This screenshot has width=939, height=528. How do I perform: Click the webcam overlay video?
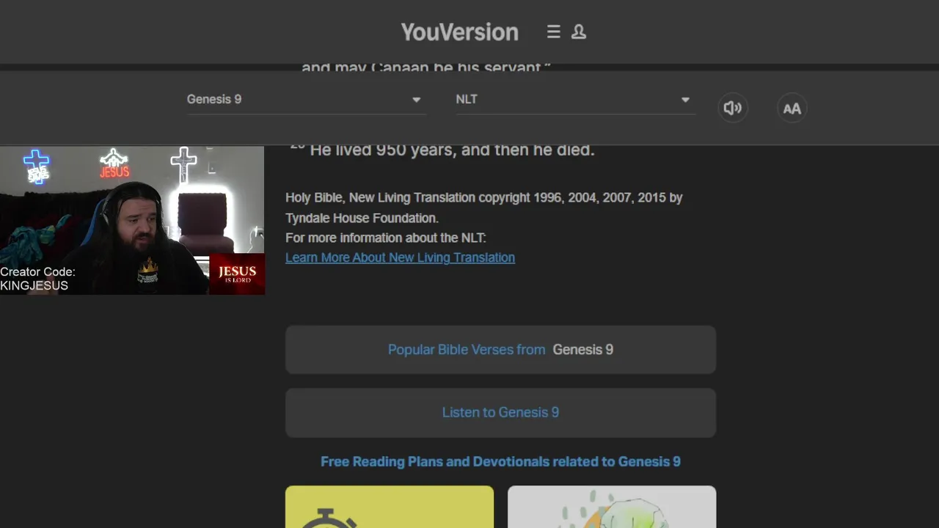coord(132,220)
